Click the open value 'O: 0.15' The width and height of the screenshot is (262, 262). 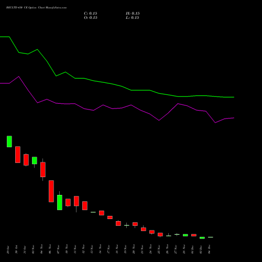[x=91, y=18]
